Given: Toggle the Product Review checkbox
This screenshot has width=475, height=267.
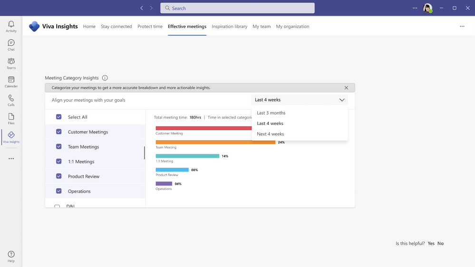Looking at the screenshot, I should 59,176.
